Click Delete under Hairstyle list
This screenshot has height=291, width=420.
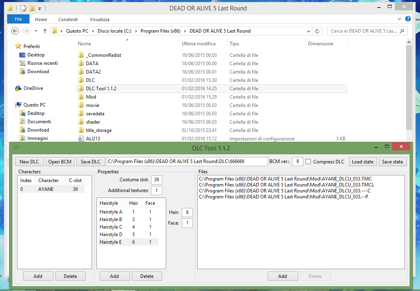[x=147, y=276]
